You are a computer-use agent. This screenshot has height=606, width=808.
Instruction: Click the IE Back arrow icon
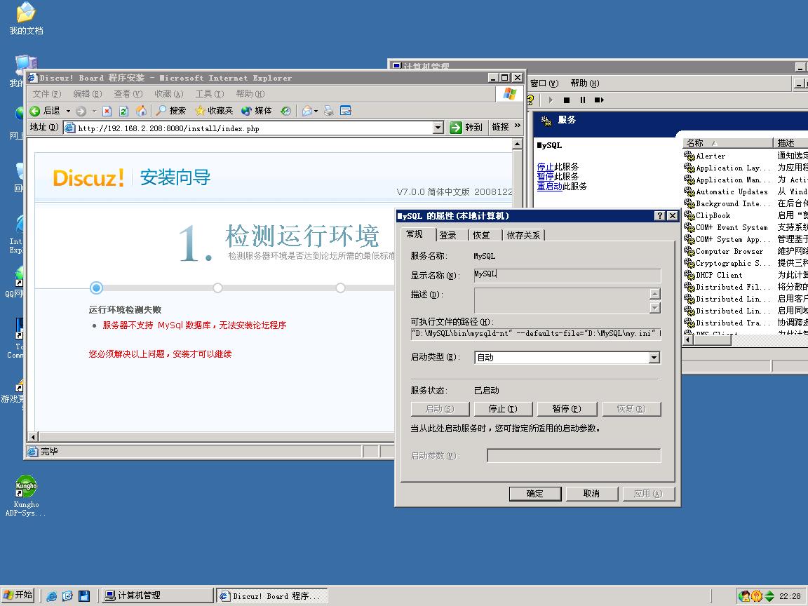coord(35,111)
